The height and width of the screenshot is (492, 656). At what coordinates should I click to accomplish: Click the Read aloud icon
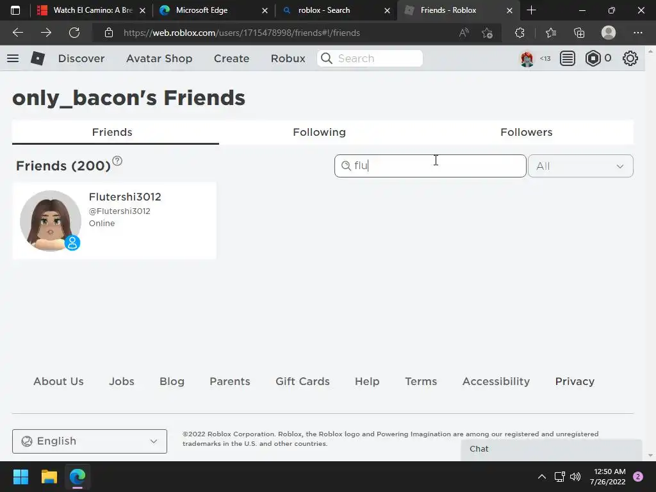tap(464, 33)
